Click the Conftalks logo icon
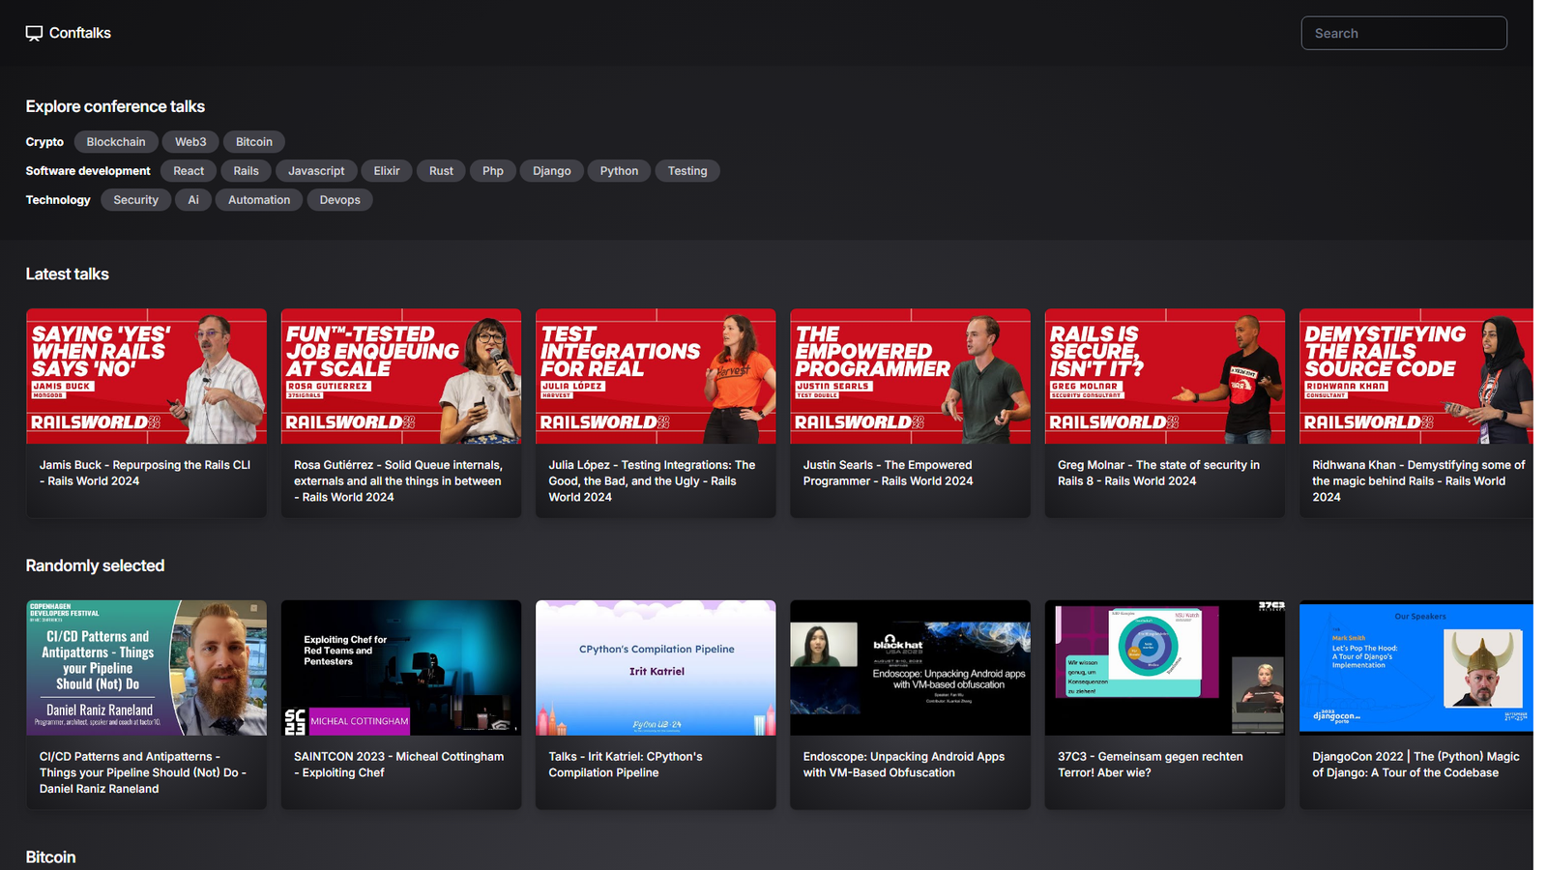 [34, 33]
